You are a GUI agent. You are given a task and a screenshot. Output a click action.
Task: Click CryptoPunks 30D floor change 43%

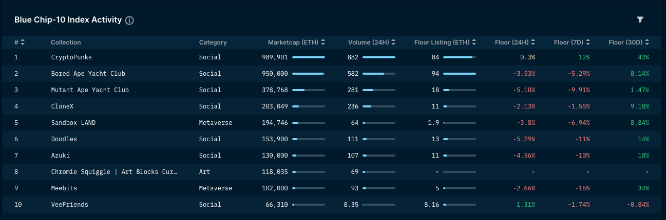[643, 57]
